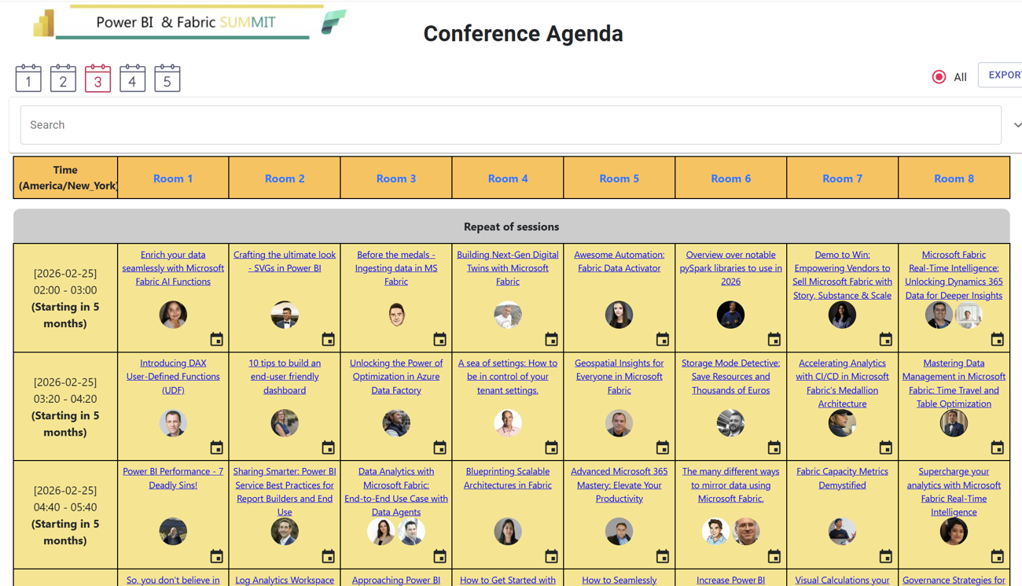Click the Power BI & Fabric Summit logo

(189, 22)
